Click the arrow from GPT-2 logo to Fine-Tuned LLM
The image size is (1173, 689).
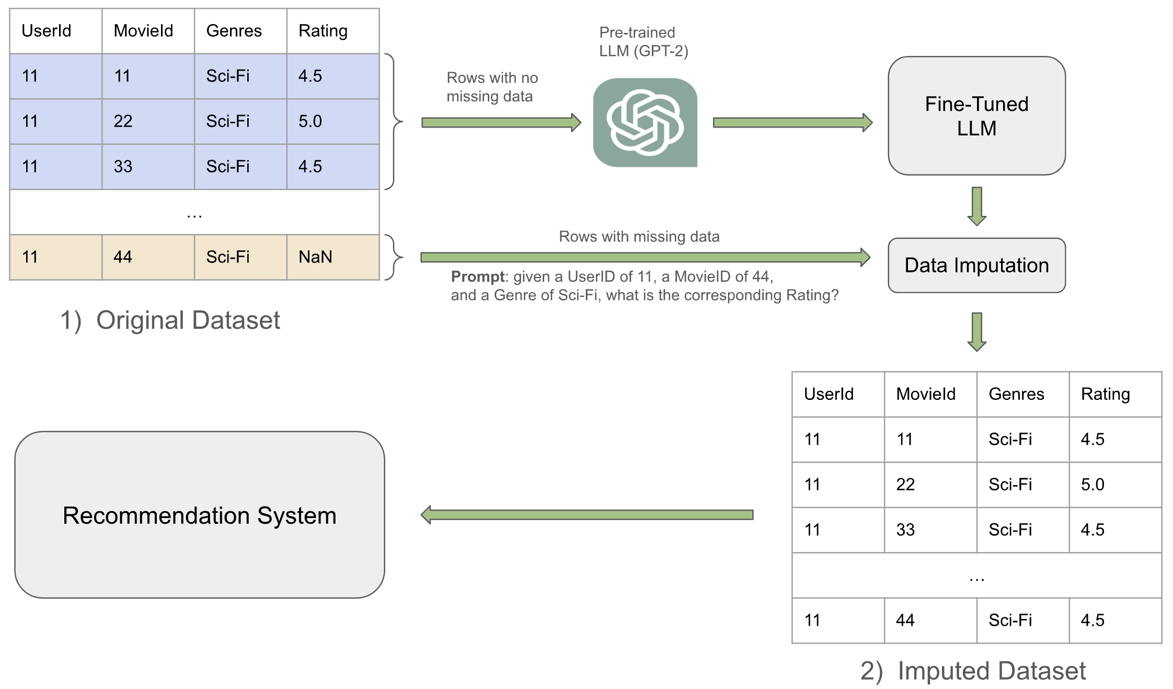point(792,122)
